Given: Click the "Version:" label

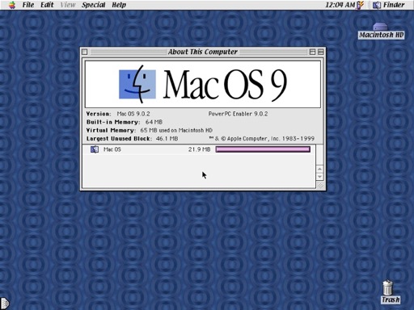Looking at the screenshot, I should point(99,114).
